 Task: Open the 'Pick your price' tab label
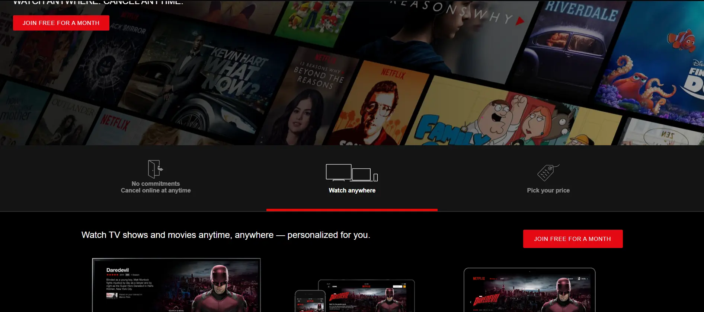tap(548, 191)
